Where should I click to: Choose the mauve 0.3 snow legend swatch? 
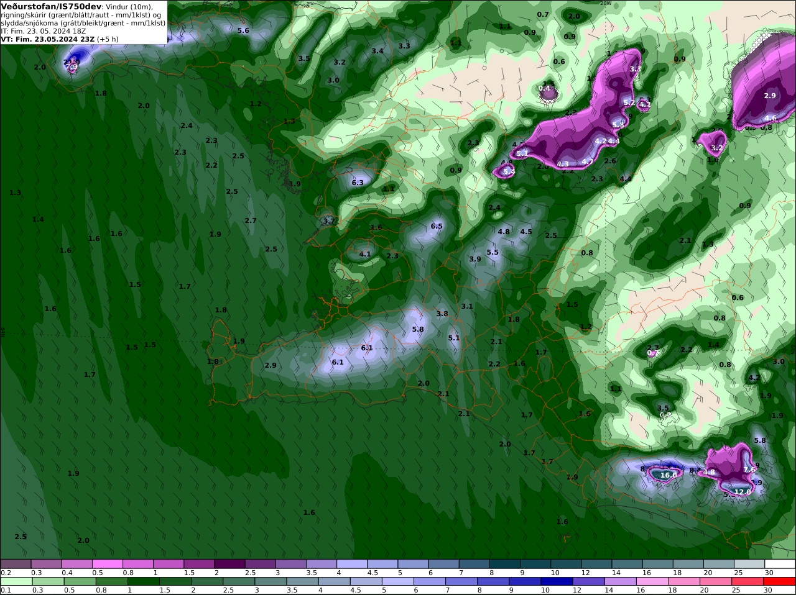pos(47,564)
